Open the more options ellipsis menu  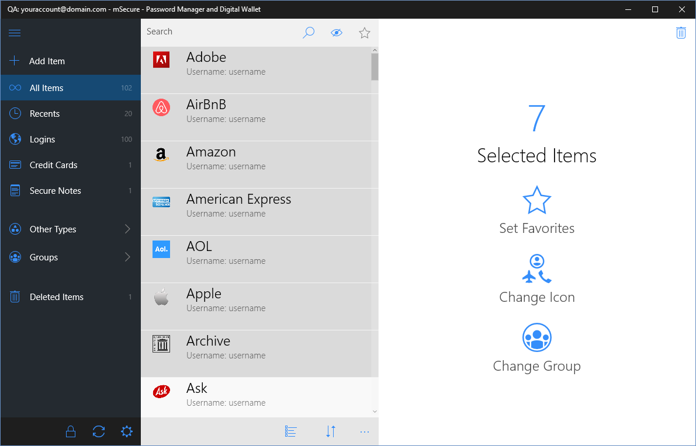click(365, 432)
